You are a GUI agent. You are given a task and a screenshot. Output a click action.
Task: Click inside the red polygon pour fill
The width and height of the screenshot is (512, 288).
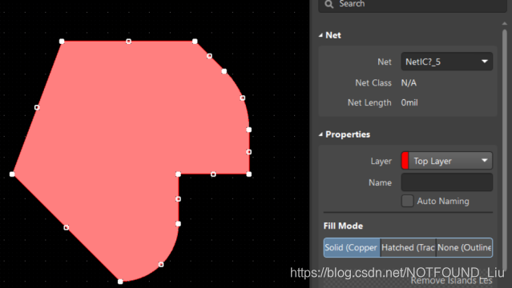pyautogui.click(x=131, y=130)
